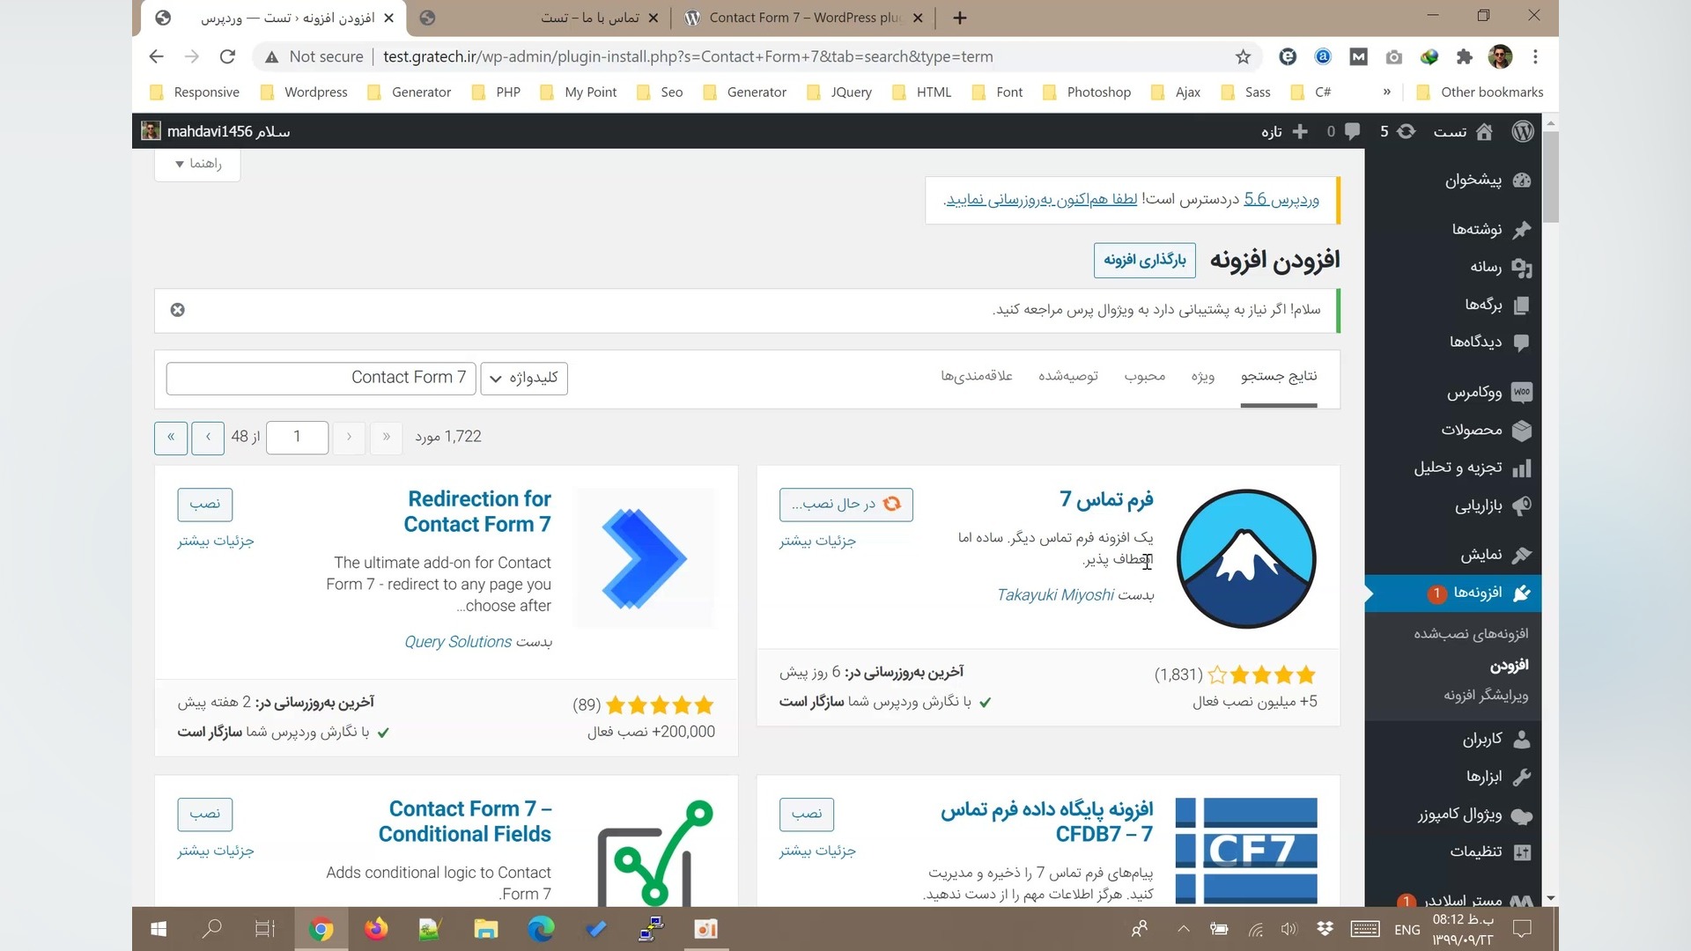
Task: Open the 'کلیدواژه' search type dropdown
Action: tap(524, 378)
